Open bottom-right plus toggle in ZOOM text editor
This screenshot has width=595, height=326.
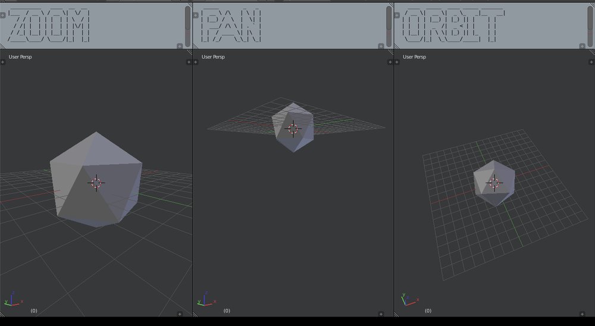click(180, 46)
